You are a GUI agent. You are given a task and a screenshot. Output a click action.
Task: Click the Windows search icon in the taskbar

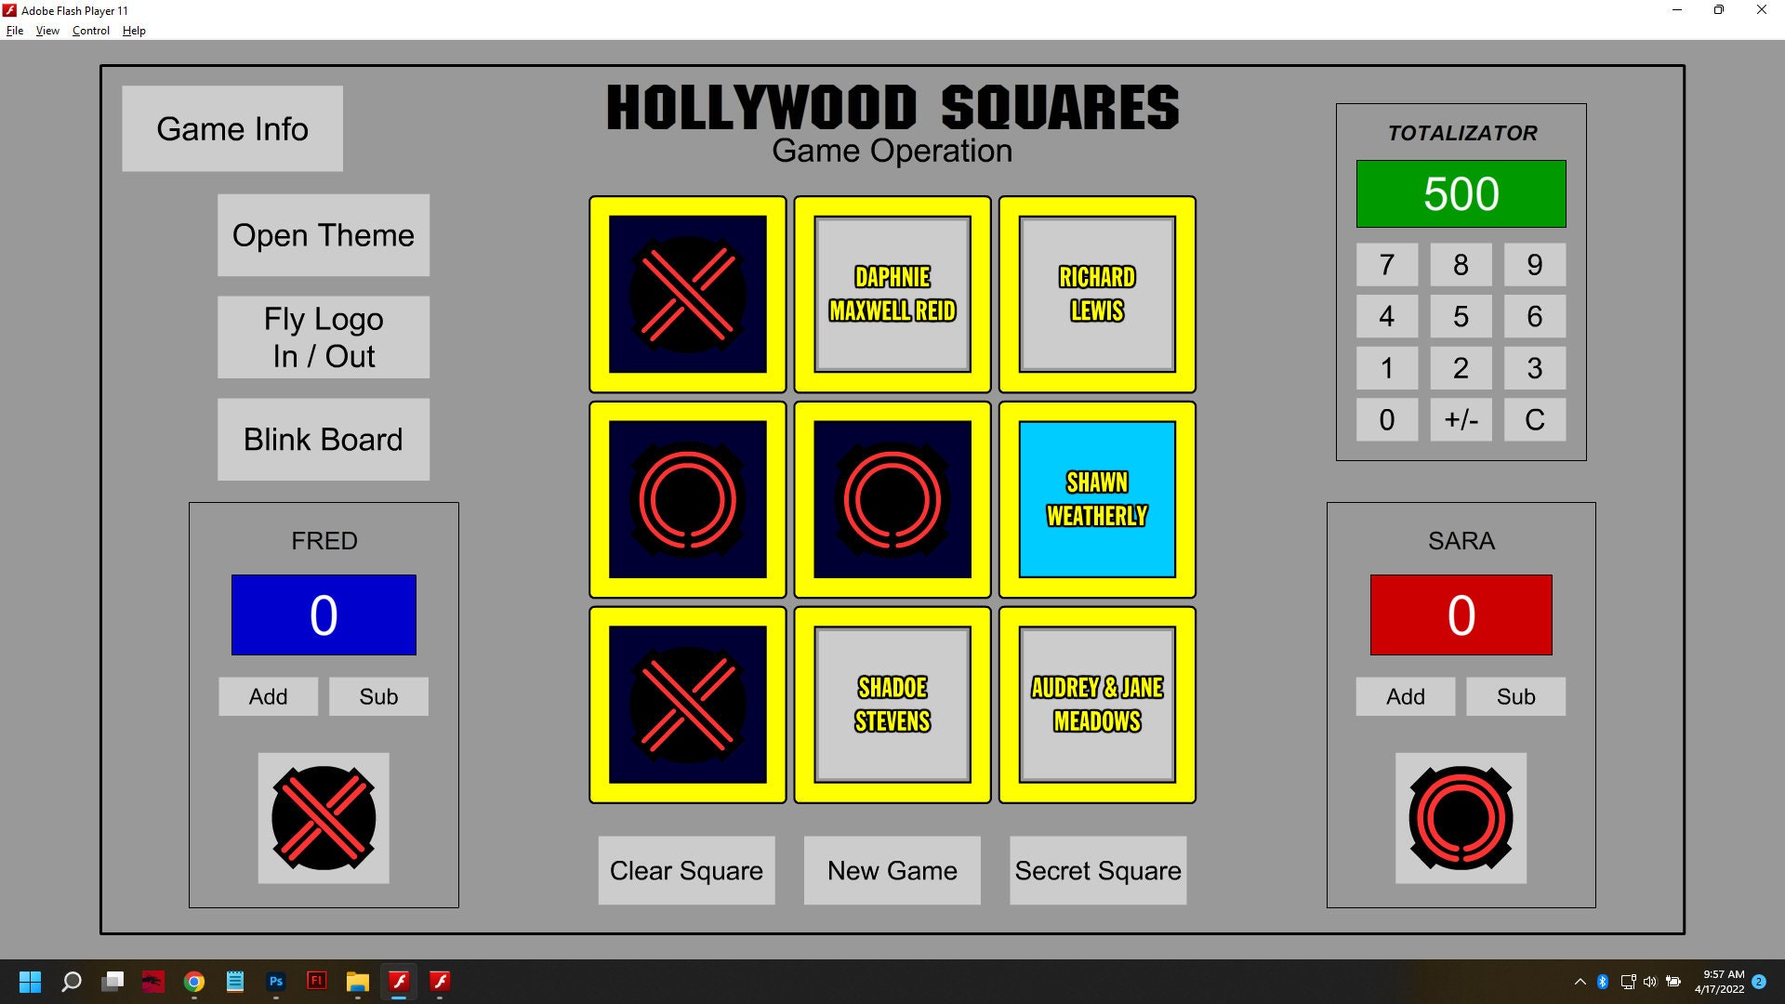72,982
